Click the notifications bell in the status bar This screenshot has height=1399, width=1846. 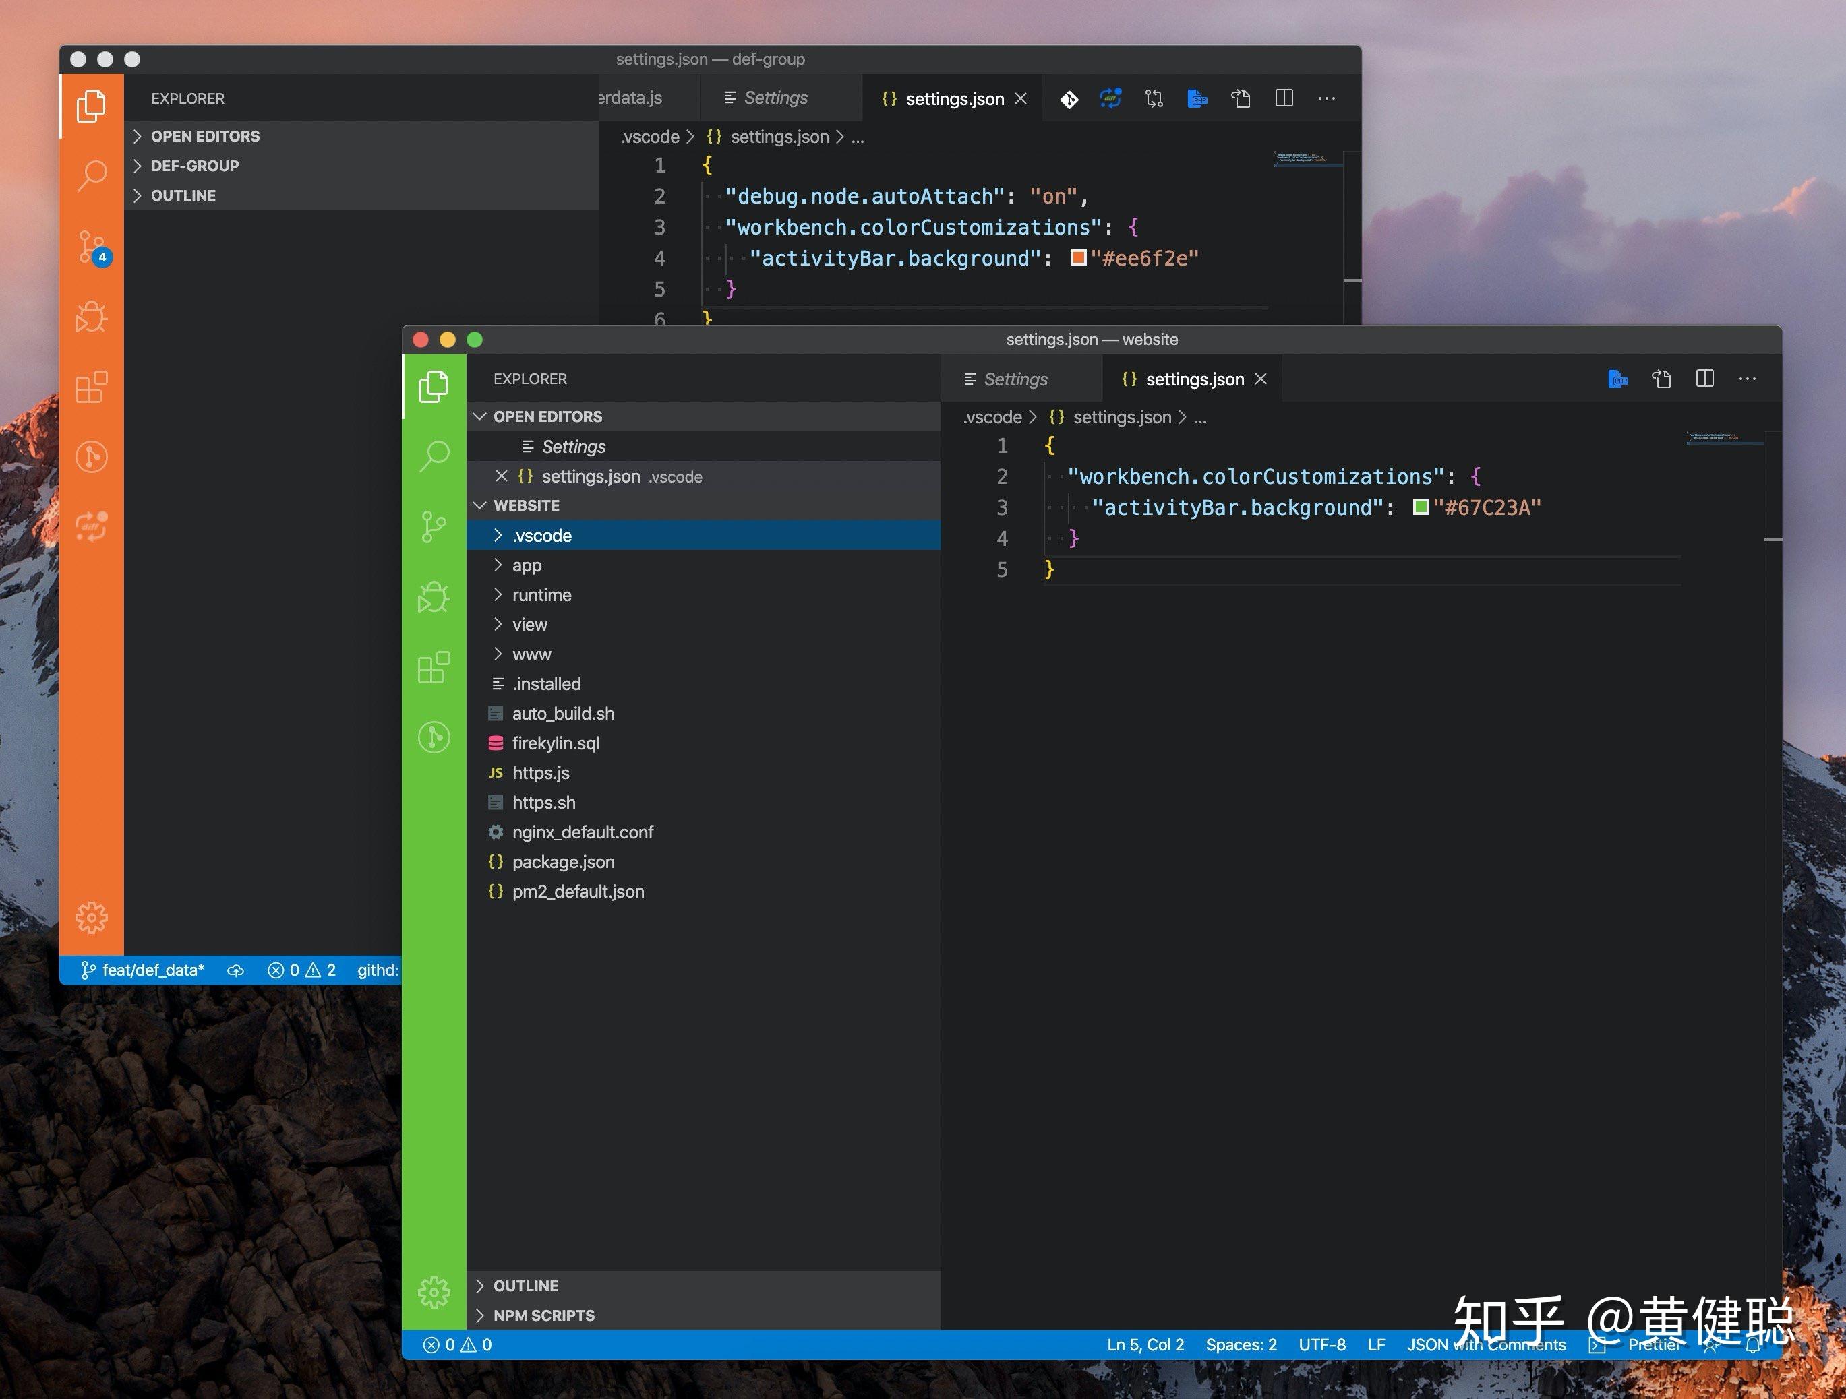click(1751, 1345)
